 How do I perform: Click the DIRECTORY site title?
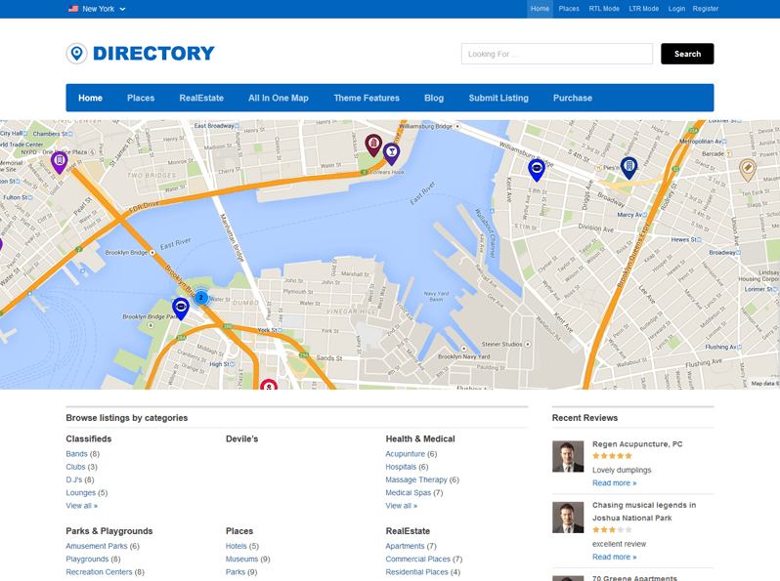153,53
